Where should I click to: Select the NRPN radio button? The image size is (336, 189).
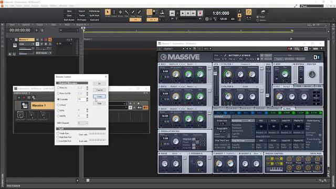(58, 116)
